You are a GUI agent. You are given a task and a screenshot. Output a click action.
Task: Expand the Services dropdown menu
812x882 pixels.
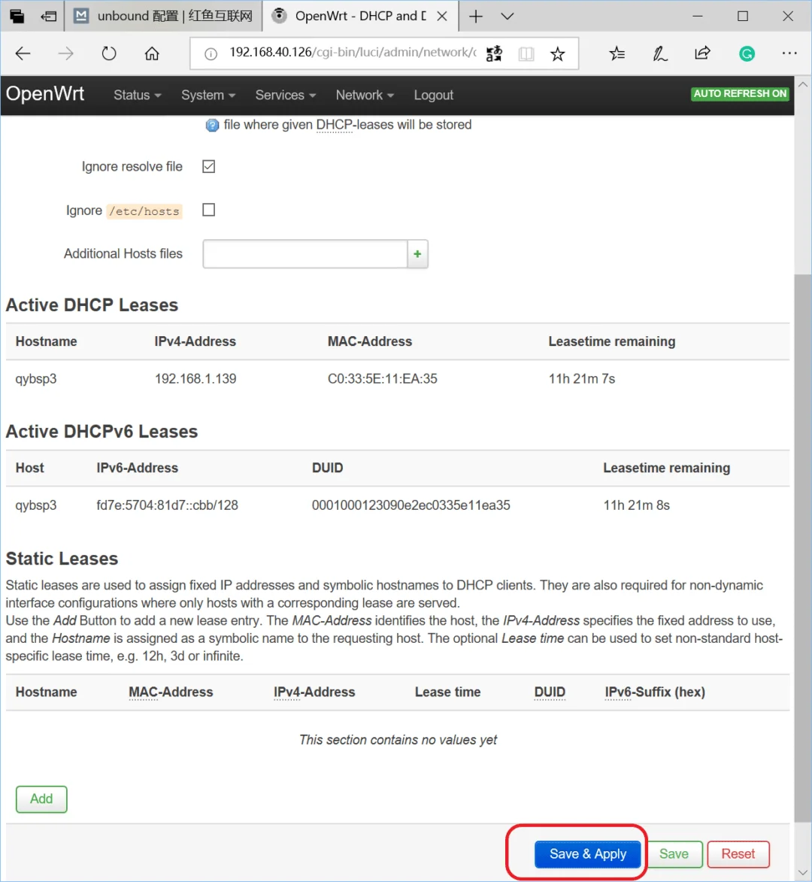click(x=285, y=95)
